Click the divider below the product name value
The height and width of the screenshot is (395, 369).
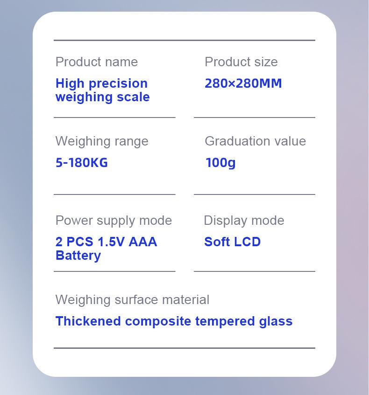tap(114, 118)
